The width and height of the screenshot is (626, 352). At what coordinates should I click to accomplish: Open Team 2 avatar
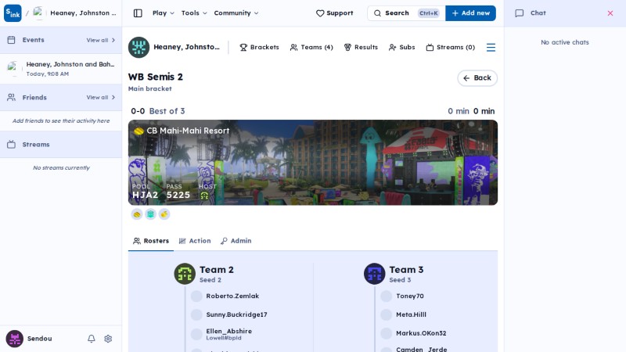pos(185,274)
